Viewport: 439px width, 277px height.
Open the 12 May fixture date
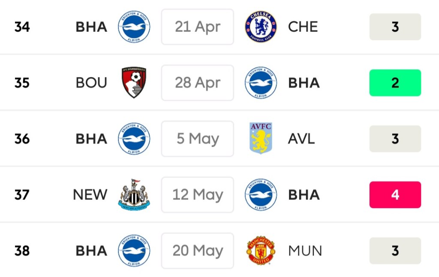(x=198, y=195)
